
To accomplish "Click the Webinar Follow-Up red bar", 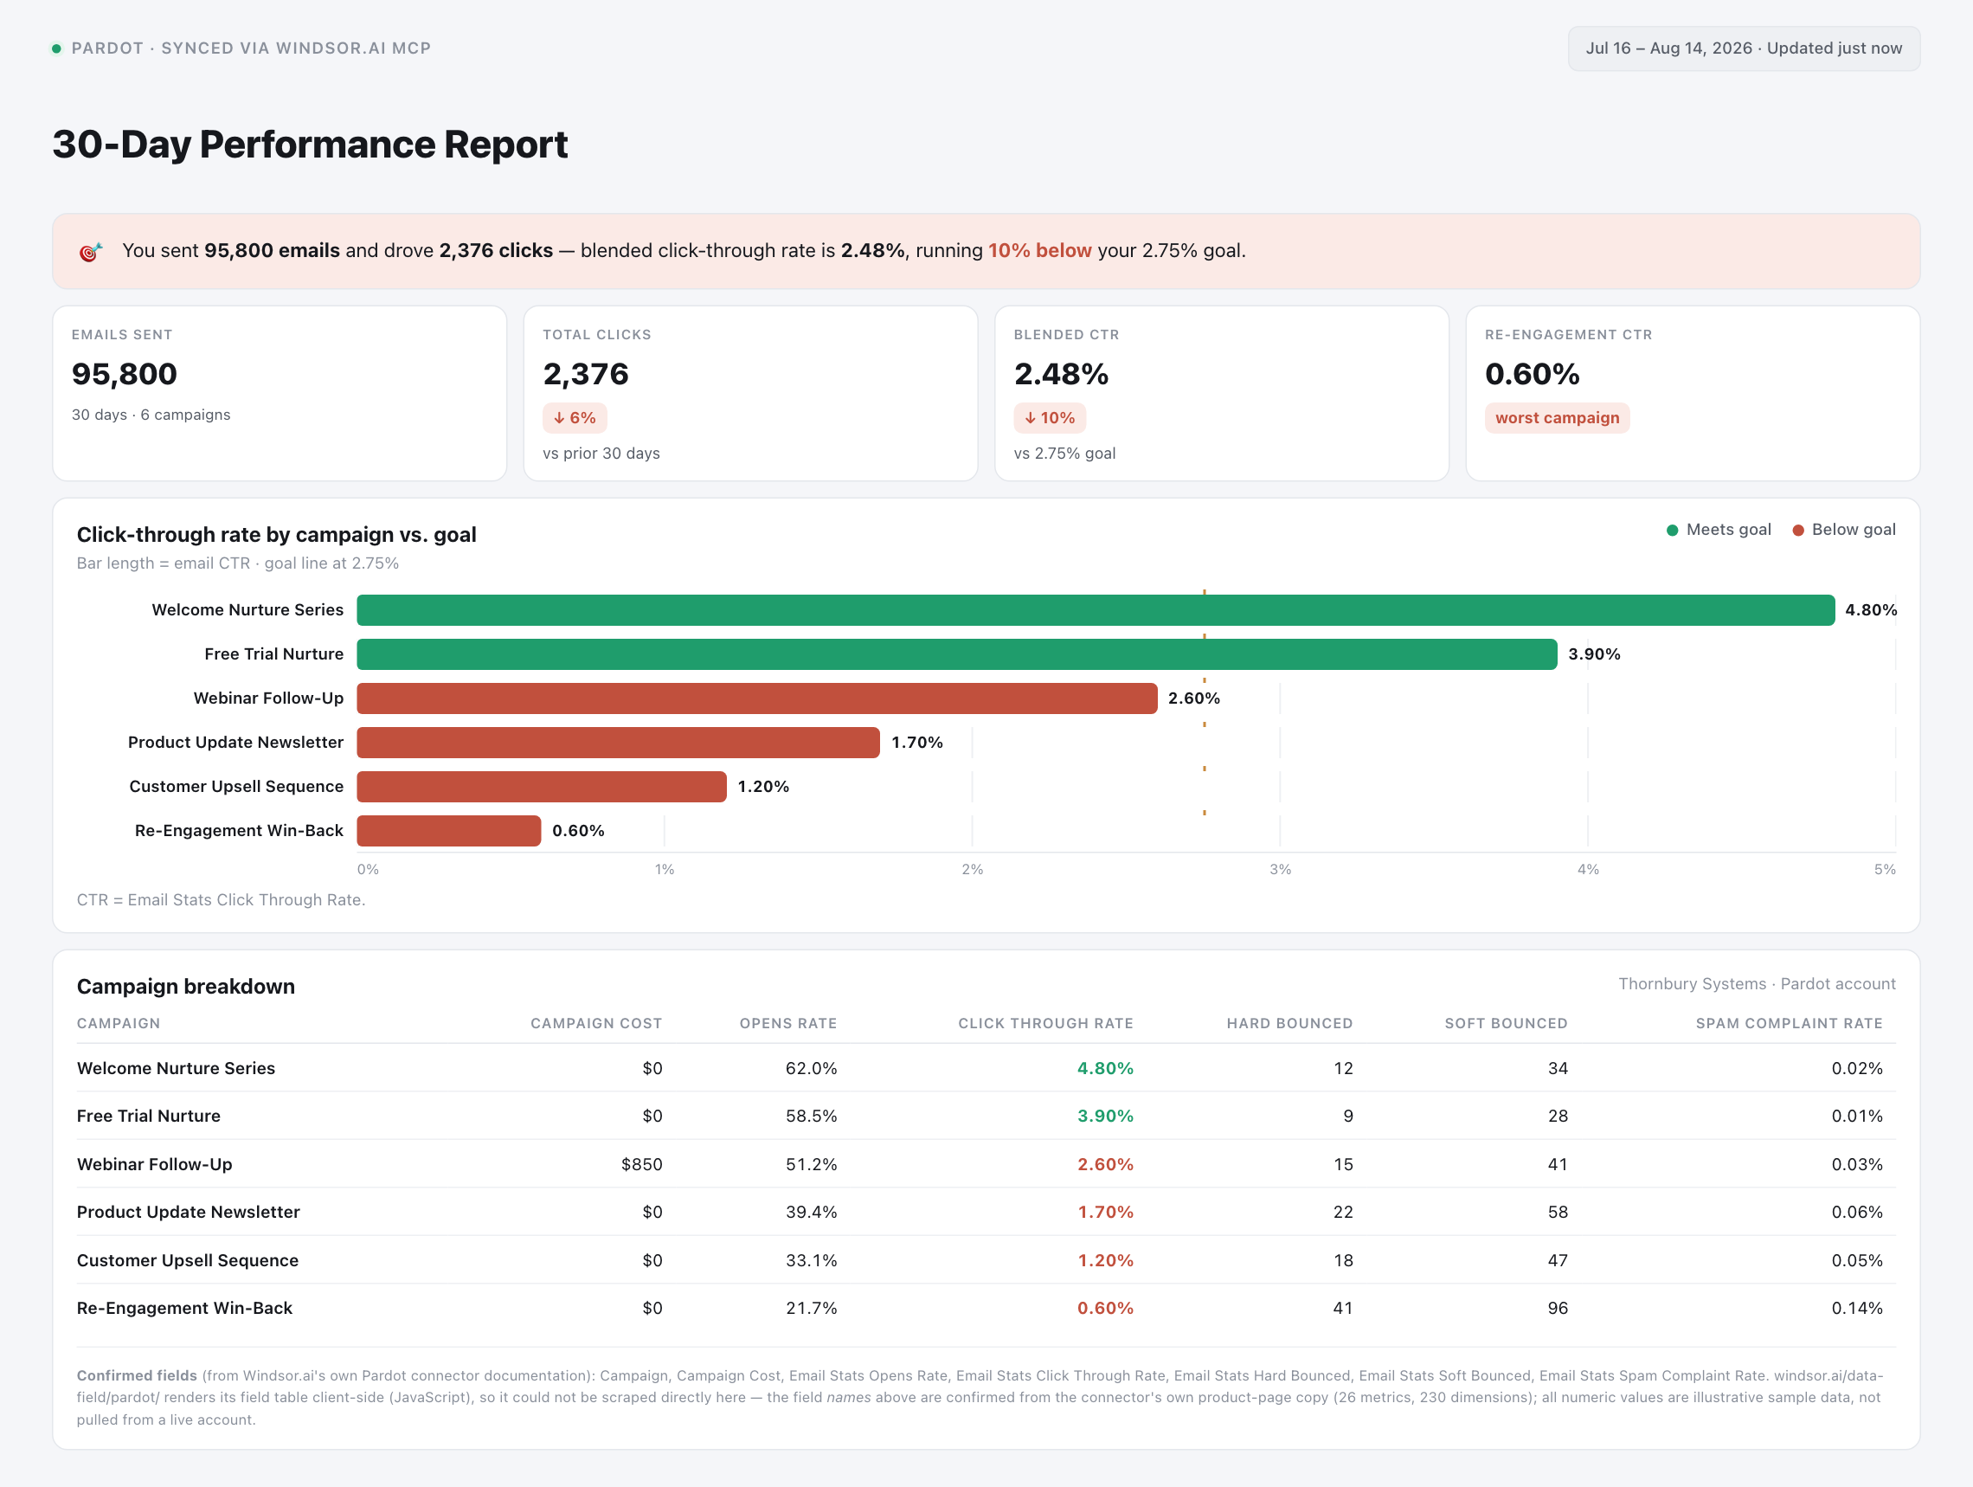I will point(757,698).
